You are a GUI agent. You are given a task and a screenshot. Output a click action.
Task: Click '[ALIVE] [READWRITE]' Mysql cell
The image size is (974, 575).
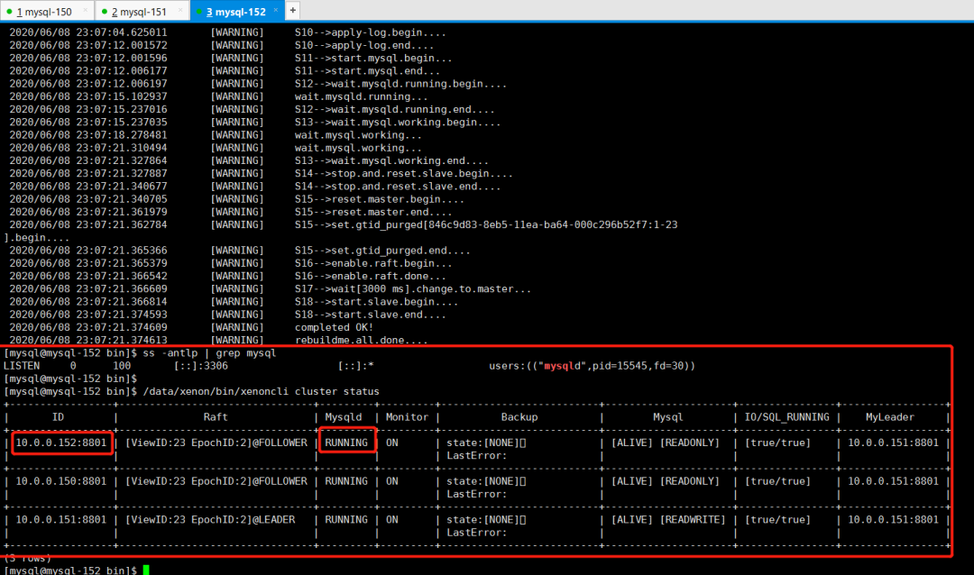click(x=668, y=520)
